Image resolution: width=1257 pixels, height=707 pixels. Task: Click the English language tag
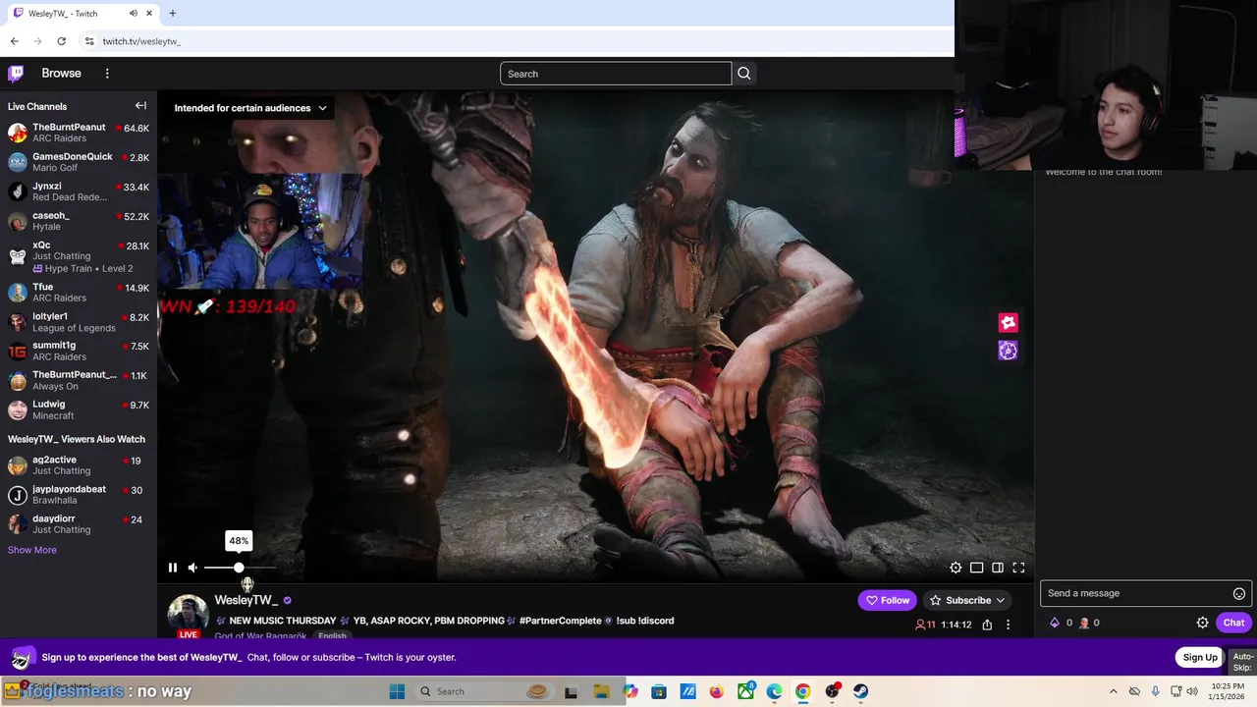coord(332,635)
